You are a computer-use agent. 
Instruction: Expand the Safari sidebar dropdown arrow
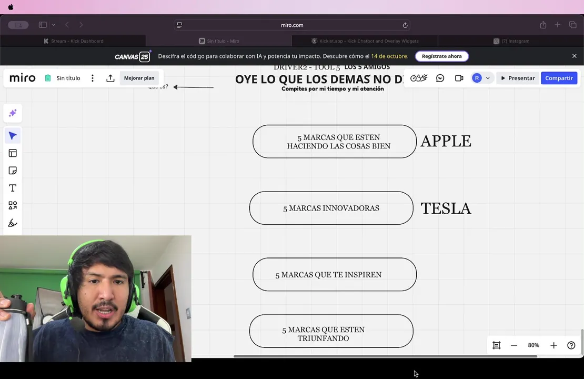coord(54,25)
